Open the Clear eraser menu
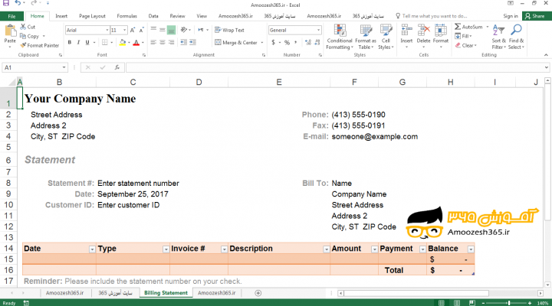552x306 pixels. pos(465,45)
